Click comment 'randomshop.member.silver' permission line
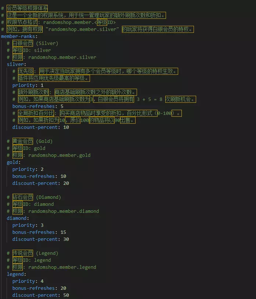This screenshot has width=256, height=299. [x=51, y=57]
